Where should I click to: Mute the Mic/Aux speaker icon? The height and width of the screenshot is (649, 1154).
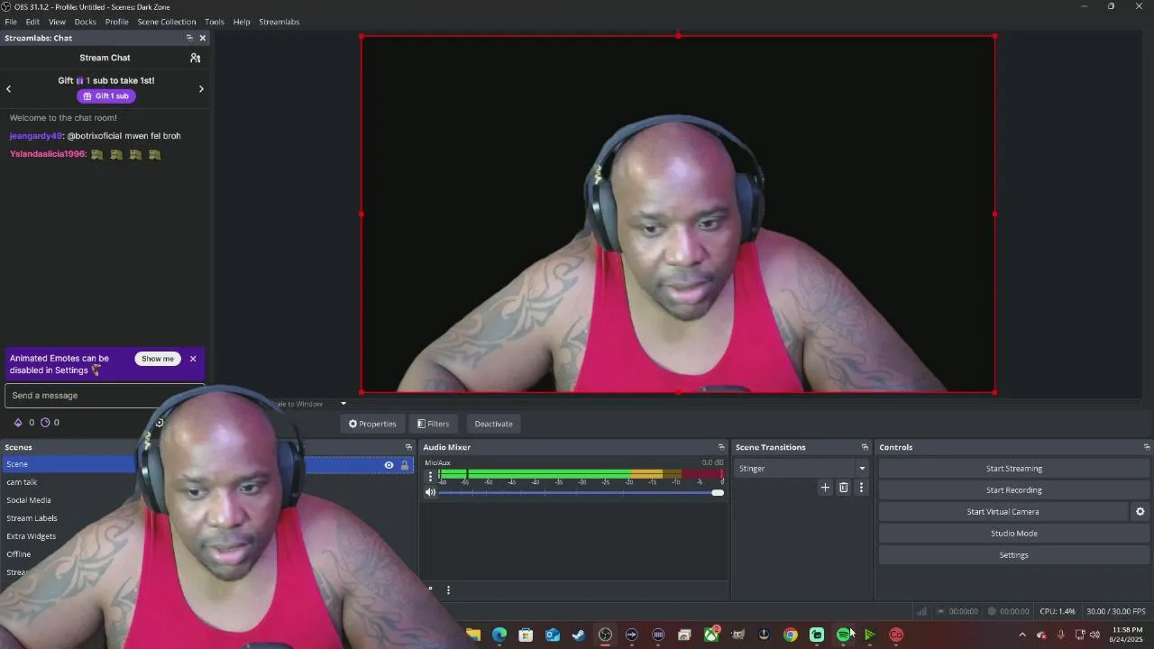(430, 492)
